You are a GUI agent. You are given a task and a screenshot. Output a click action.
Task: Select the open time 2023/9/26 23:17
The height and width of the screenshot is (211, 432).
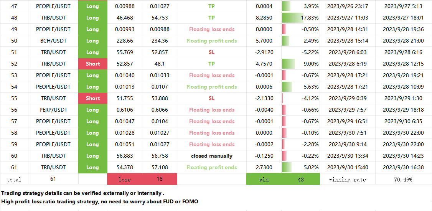pos(348,6)
